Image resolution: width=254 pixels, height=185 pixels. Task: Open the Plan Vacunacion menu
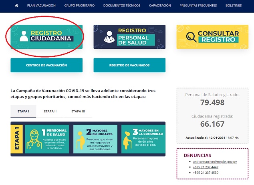tap(41, 6)
